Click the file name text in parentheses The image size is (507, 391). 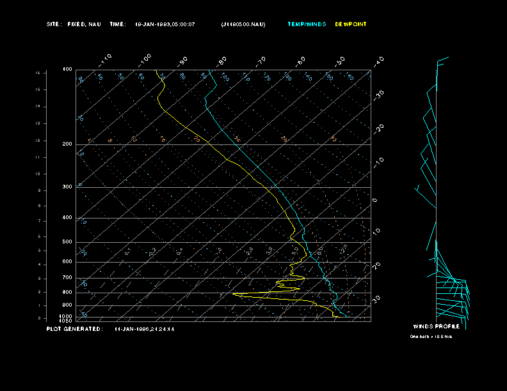(243, 24)
